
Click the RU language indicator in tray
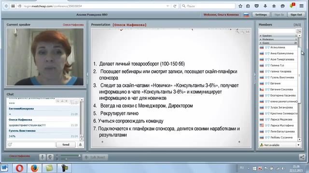(242, 168)
